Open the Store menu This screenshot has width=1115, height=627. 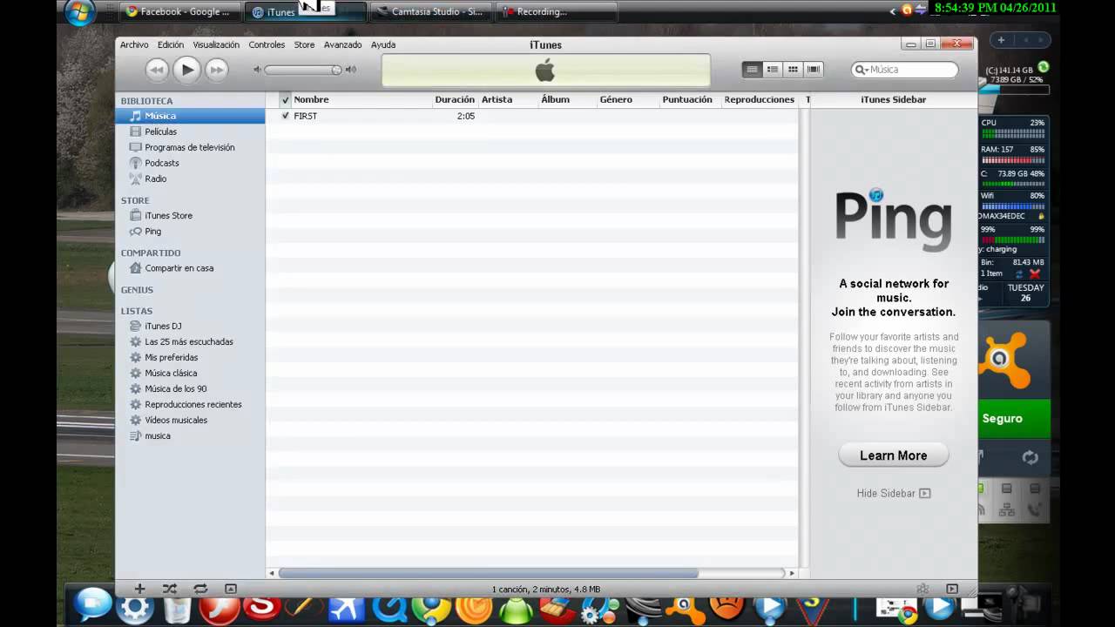point(304,44)
